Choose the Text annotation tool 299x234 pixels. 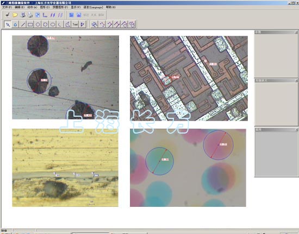click(75, 24)
